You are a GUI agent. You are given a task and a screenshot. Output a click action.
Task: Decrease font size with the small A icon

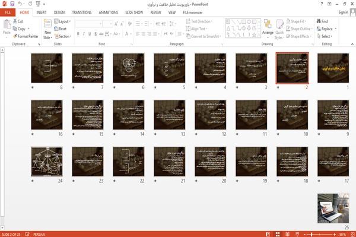click(122, 24)
